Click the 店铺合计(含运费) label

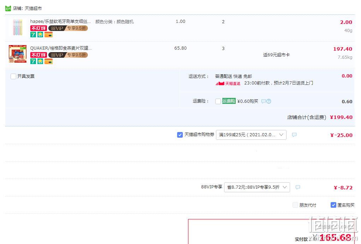(x=306, y=117)
